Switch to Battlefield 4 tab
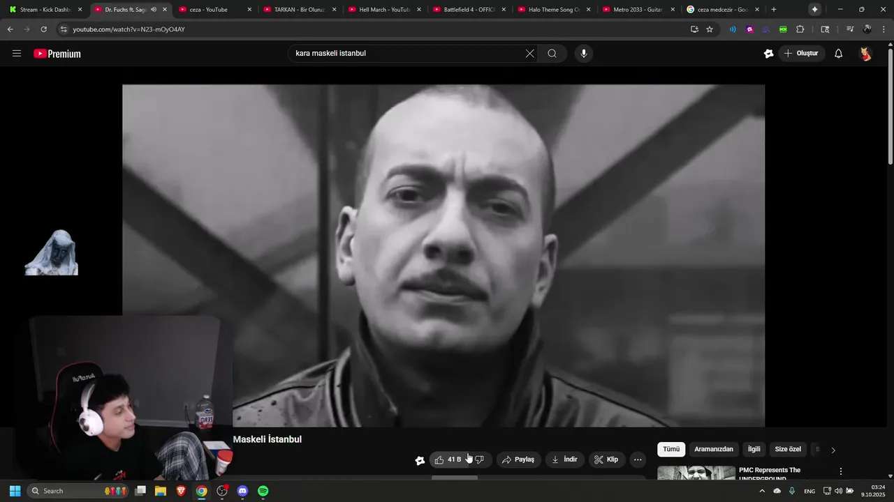894x502 pixels. point(469,10)
